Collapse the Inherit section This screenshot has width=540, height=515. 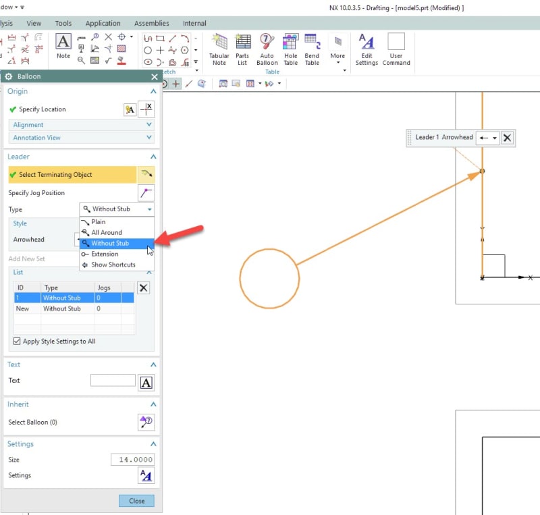(x=153, y=404)
